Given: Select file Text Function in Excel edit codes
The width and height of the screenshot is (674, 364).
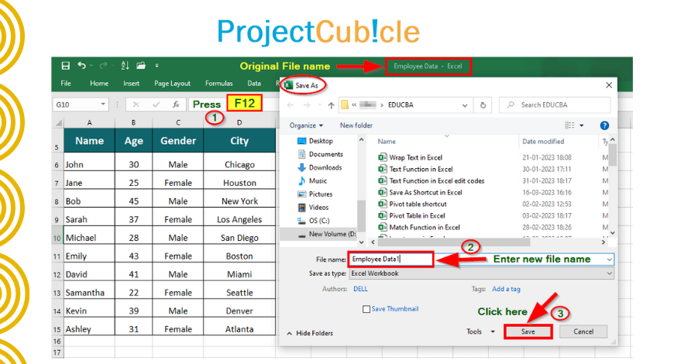Looking at the screenshot, I should 432,181.
